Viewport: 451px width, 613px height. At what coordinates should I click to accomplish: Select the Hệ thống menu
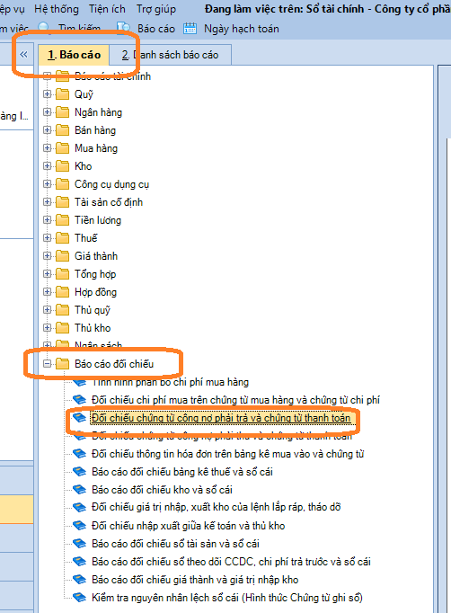(x=57, y=9)
